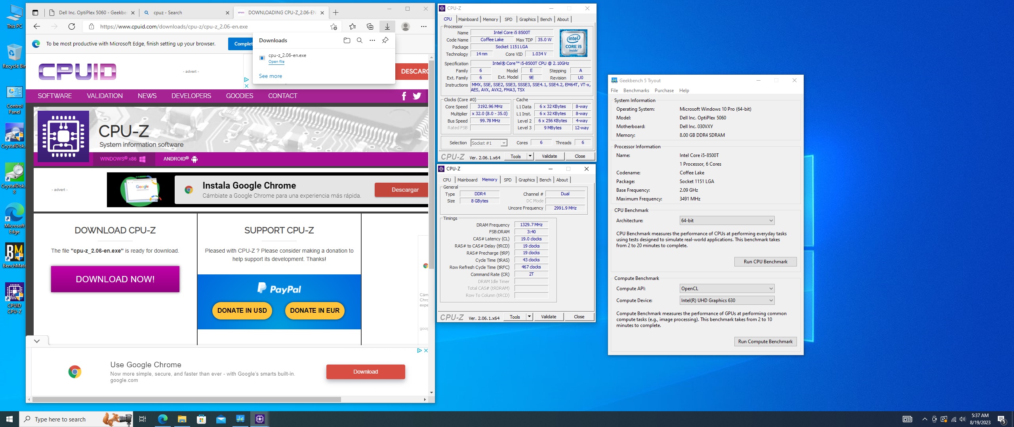Open Compute Device dropdown in Geekbench
Screen dimensions: 1014x427
[x=727, y=300]
